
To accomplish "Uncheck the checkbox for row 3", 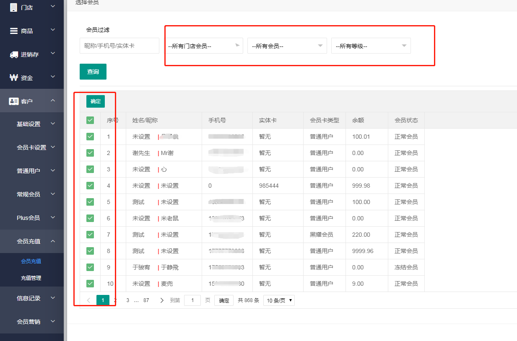I will (90, 169).
